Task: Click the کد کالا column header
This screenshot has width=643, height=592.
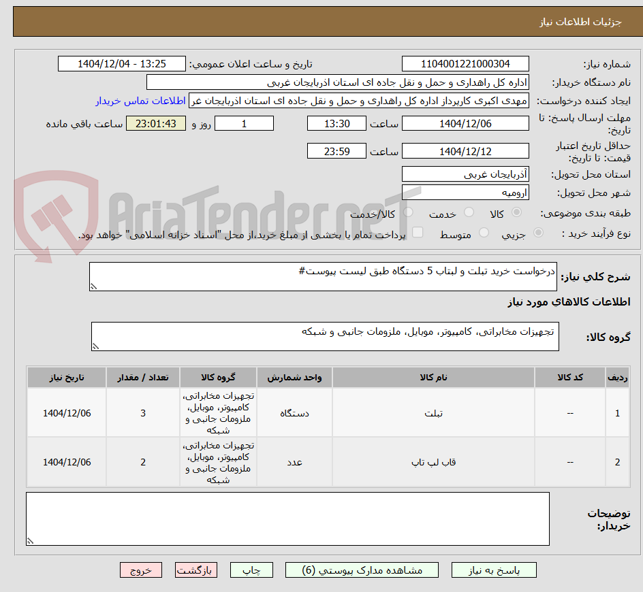Action: pos(570,378)
